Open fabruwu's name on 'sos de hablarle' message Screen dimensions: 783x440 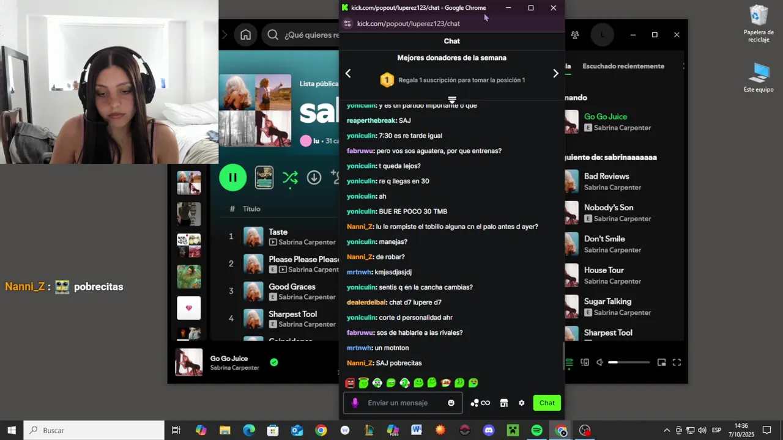click(359, 333)
